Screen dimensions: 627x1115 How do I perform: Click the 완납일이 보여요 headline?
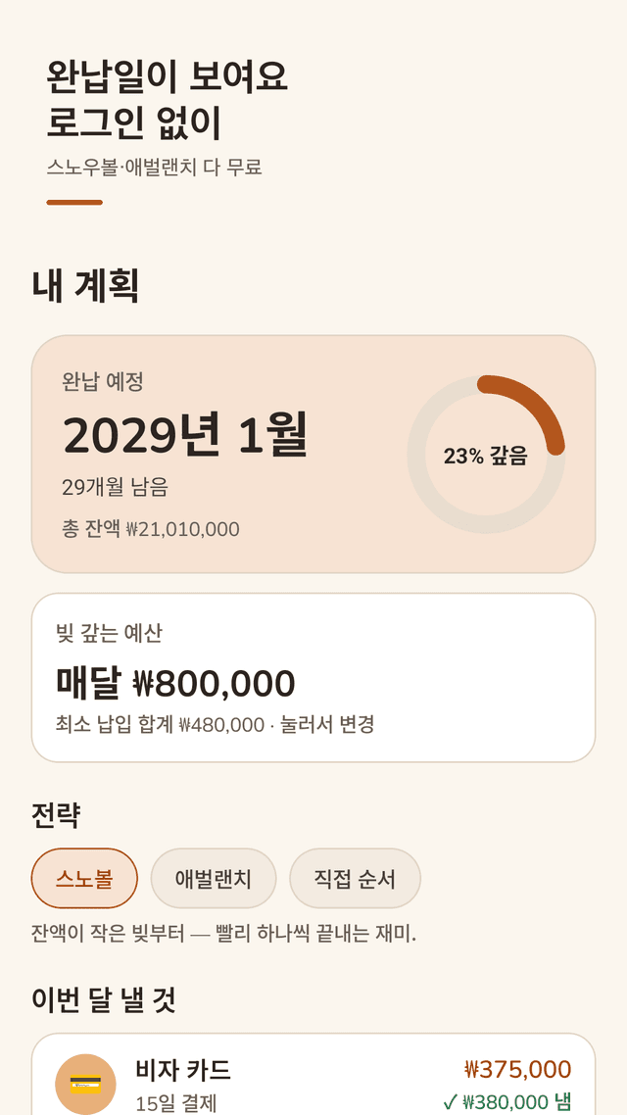pyautogui.click(x=168, y=77)
